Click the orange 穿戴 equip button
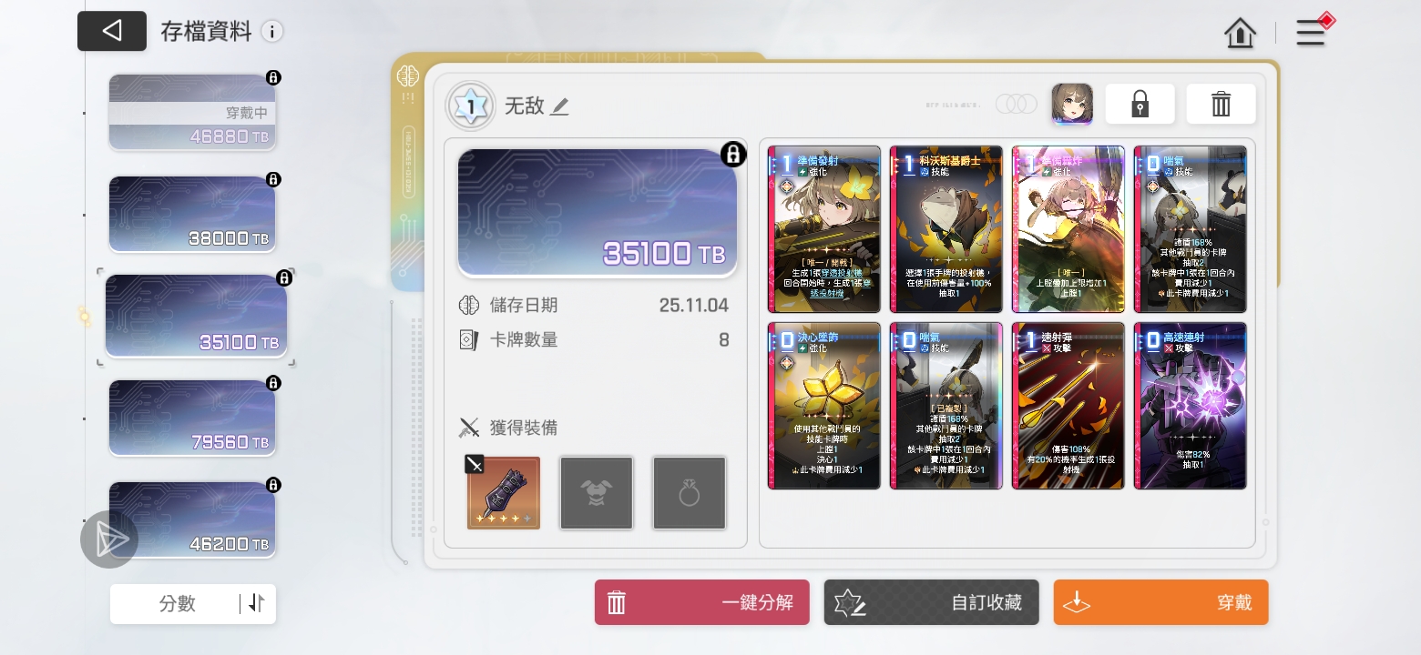 coord(1160,602)
